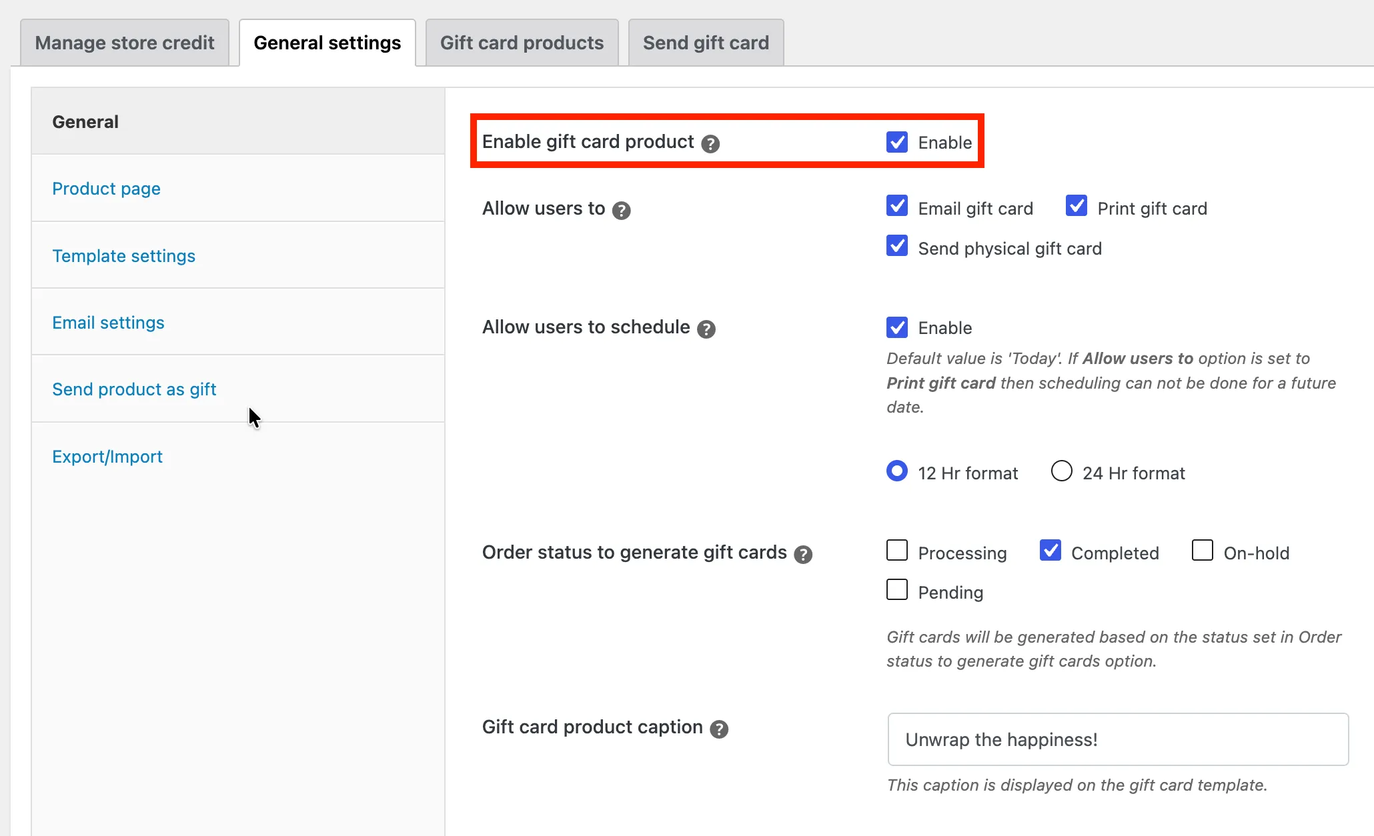Toggle Send physical gift card checkbox

897,245
